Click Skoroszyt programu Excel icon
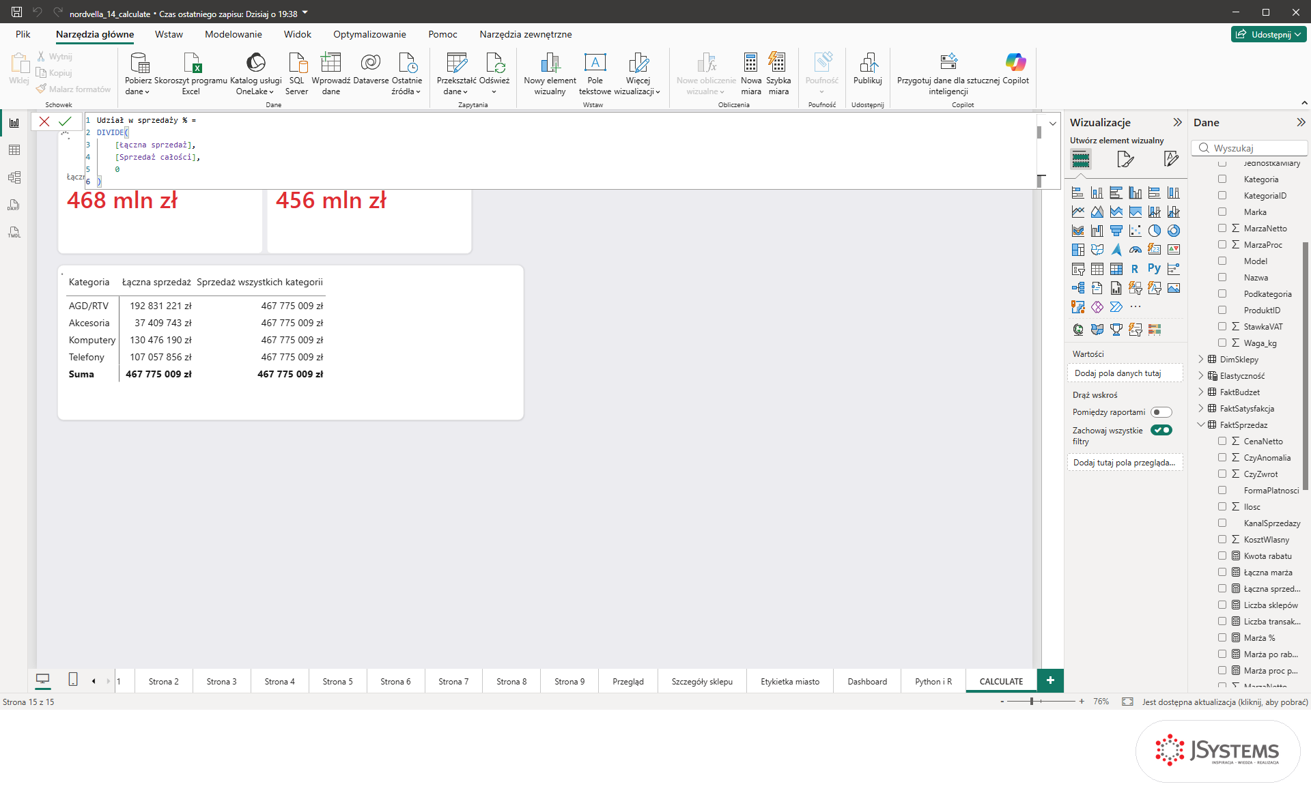The image size is (1311, 793). [191, 74]
